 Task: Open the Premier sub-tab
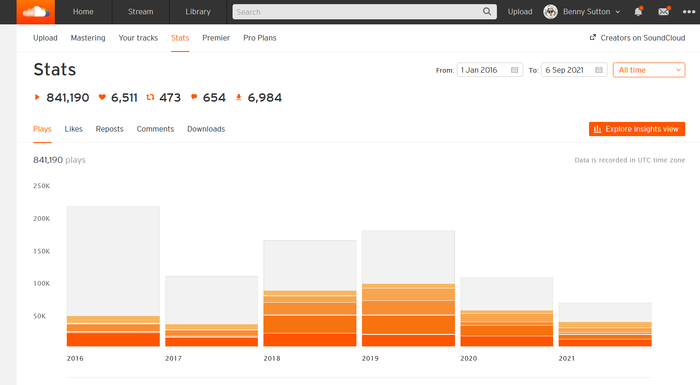pos(216,38)
